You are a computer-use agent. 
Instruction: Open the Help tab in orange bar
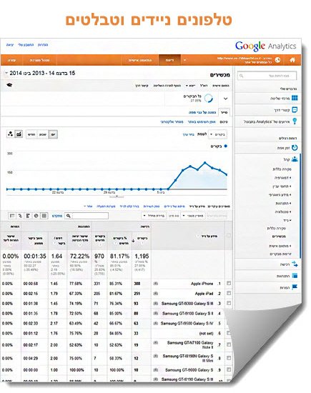tap(11, 60)
